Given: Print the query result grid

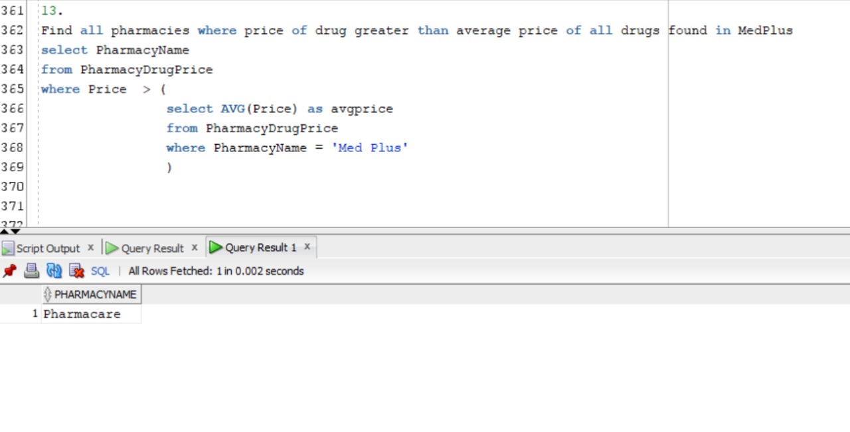Looking at the screenshot, I should 31,271.
